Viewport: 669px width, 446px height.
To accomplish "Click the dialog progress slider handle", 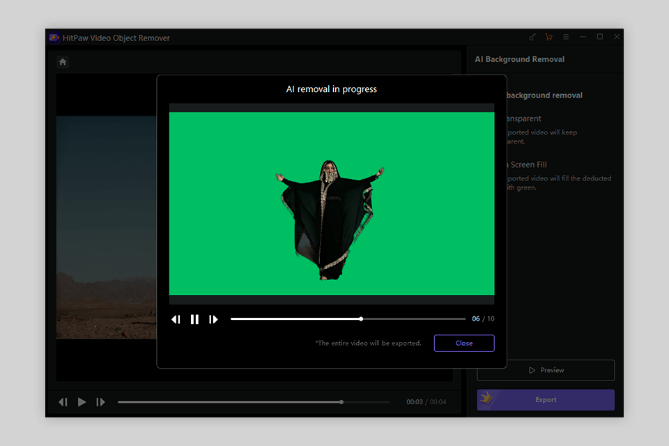I will pos(361,318).
